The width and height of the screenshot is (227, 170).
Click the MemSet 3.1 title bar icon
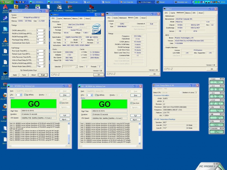point(10,11)
